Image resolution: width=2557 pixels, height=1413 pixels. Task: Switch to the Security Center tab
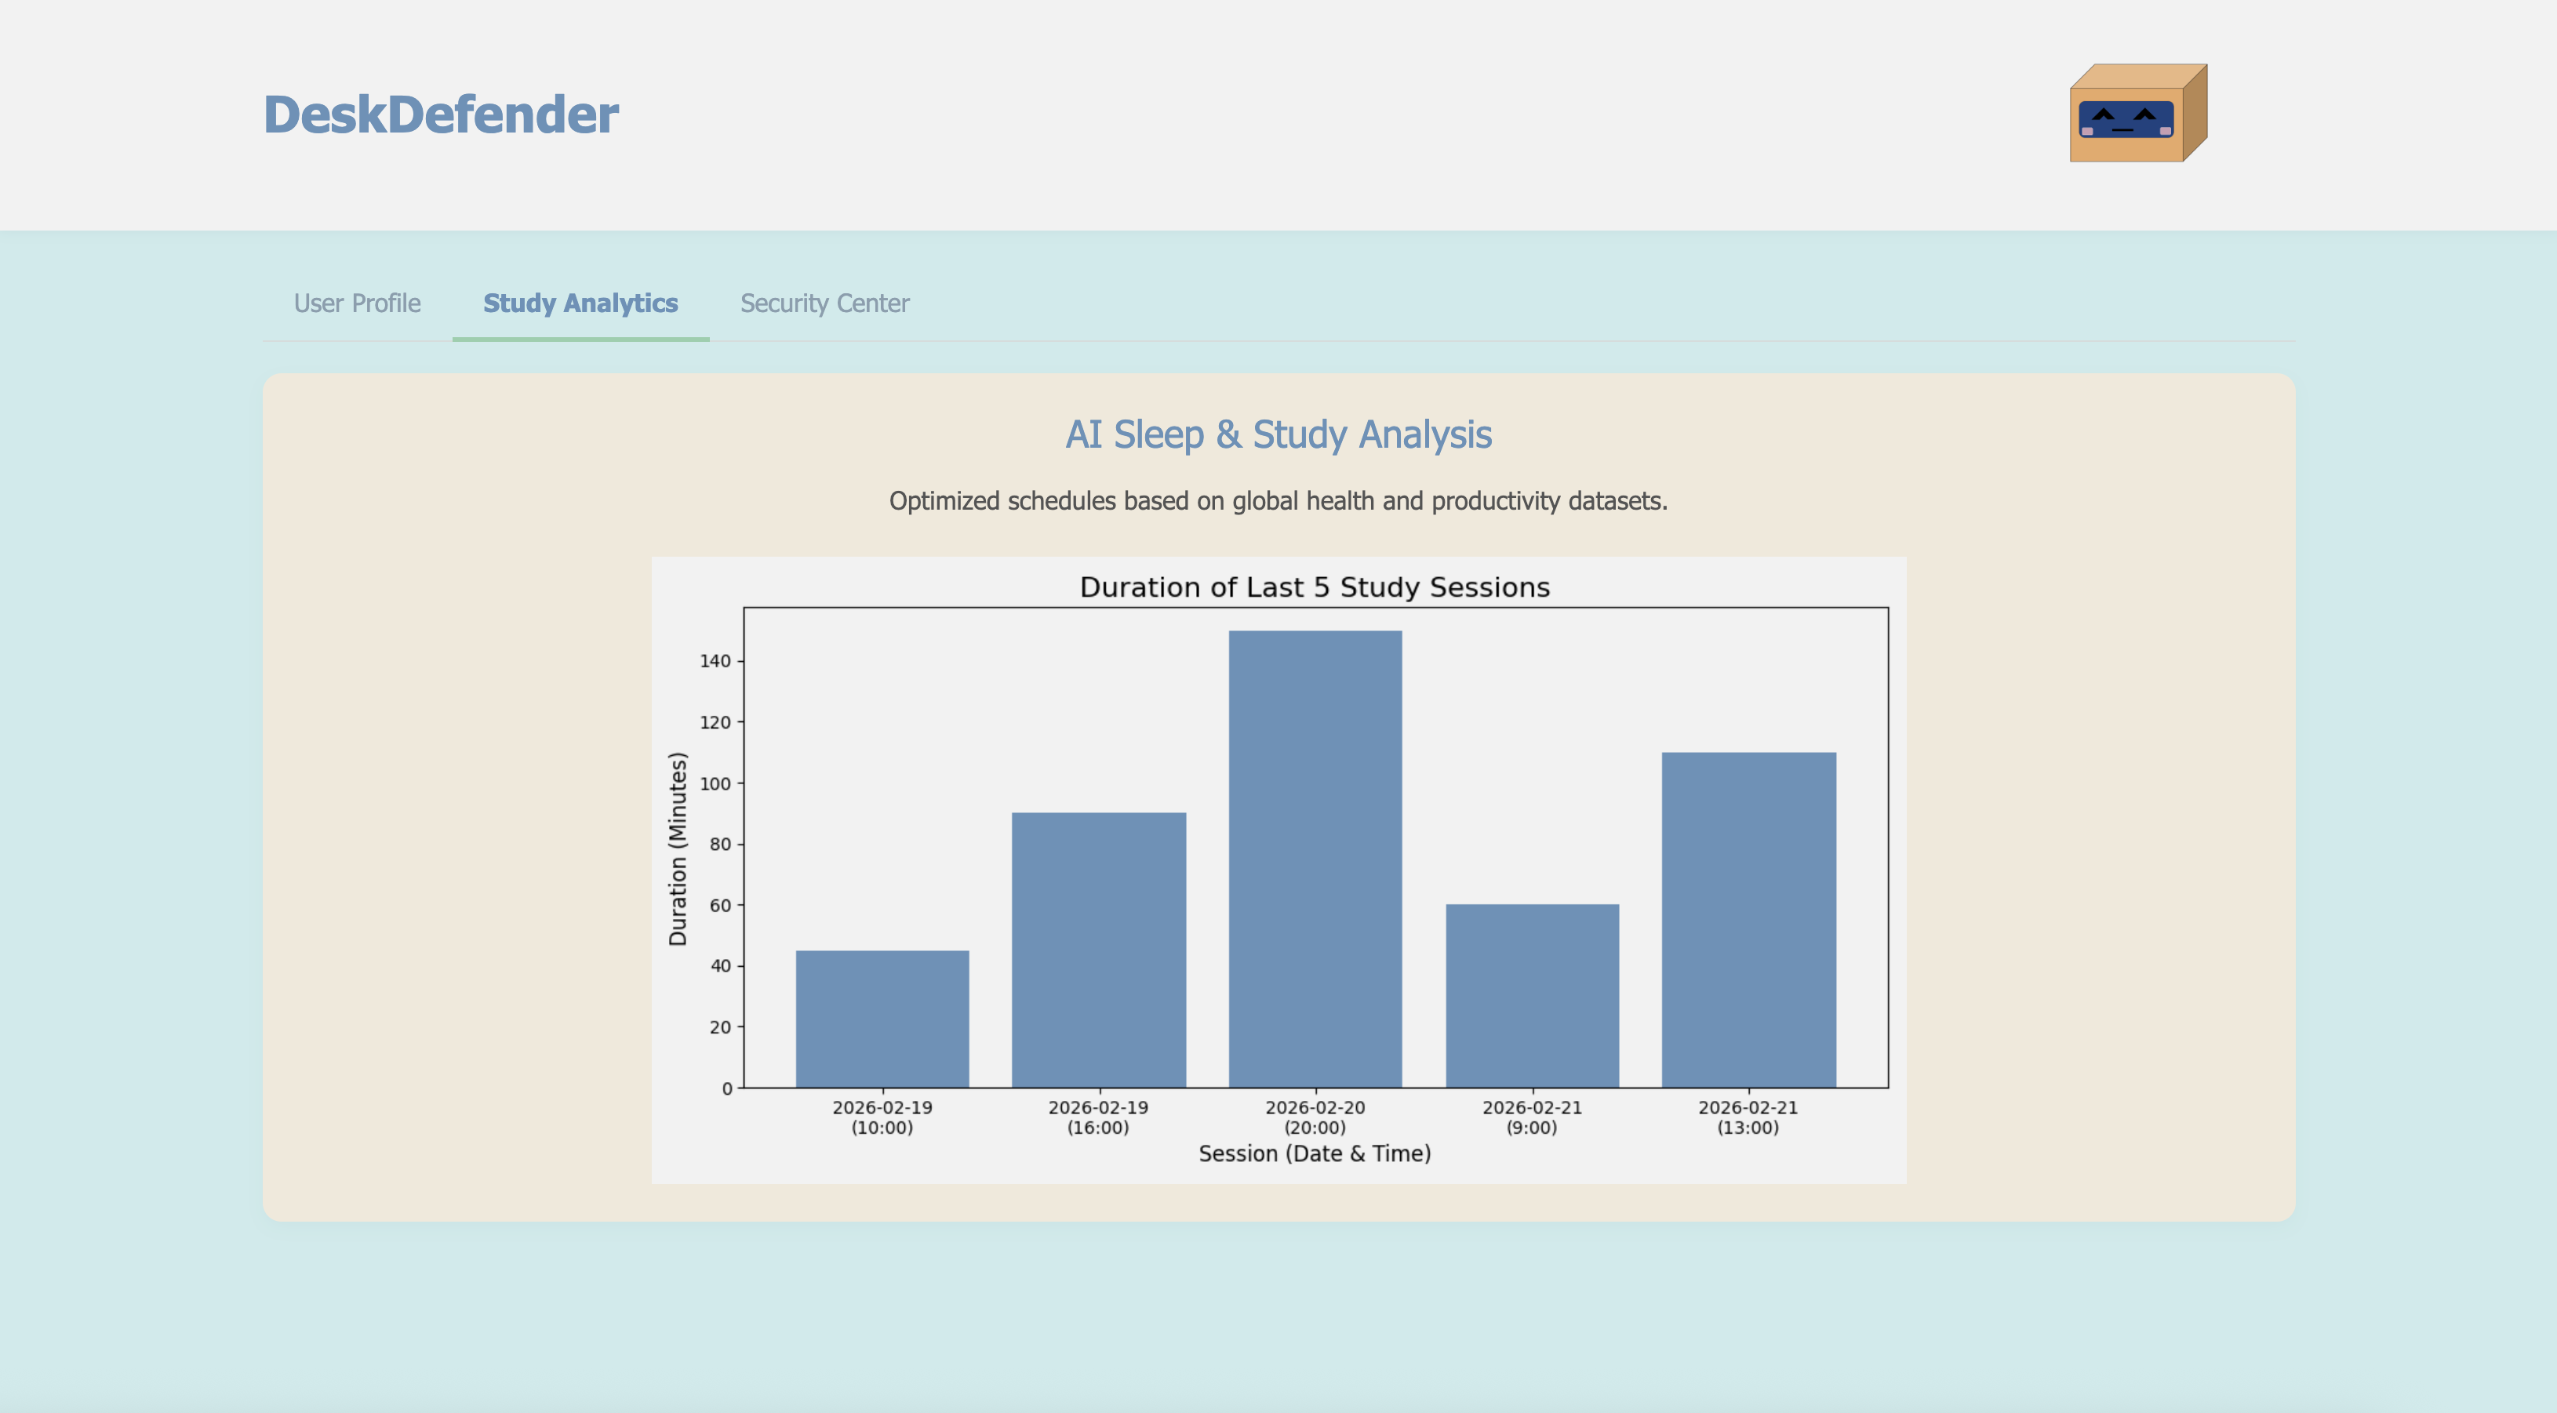pyautogui.click(x=824, y=303)
